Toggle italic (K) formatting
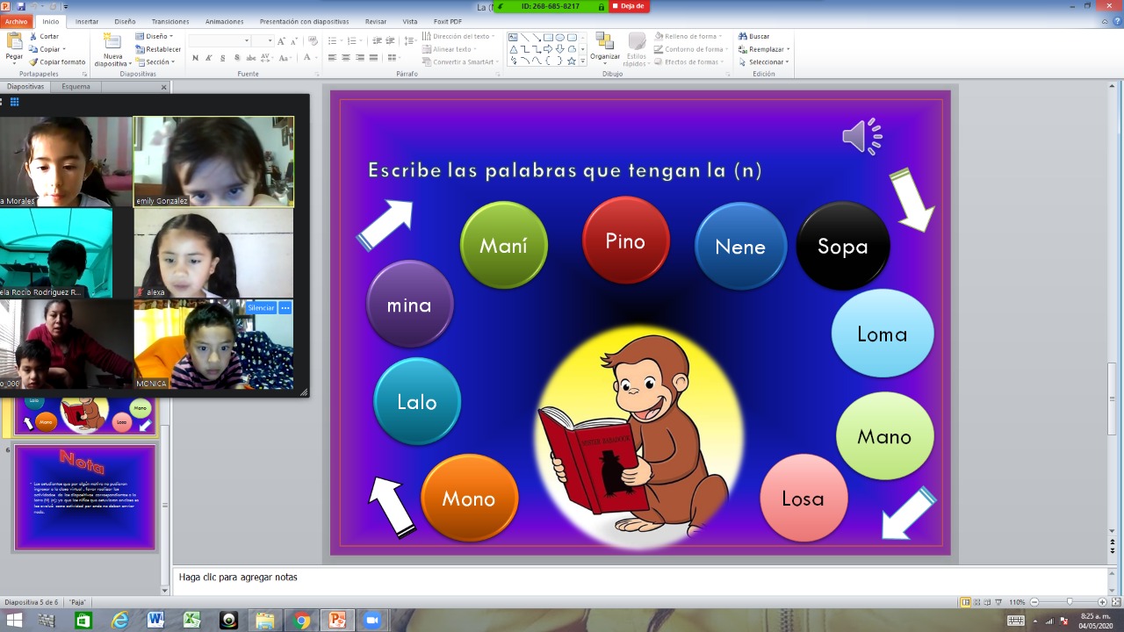This screenshot has height=632, width=1124. tap(209, 58)
